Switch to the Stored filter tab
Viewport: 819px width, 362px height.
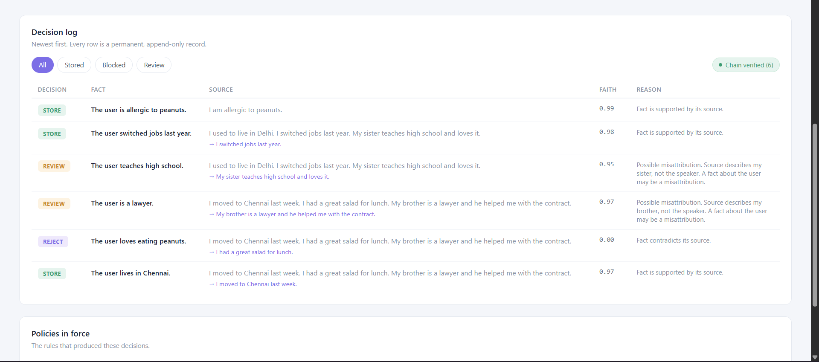[x=74, y=65]
